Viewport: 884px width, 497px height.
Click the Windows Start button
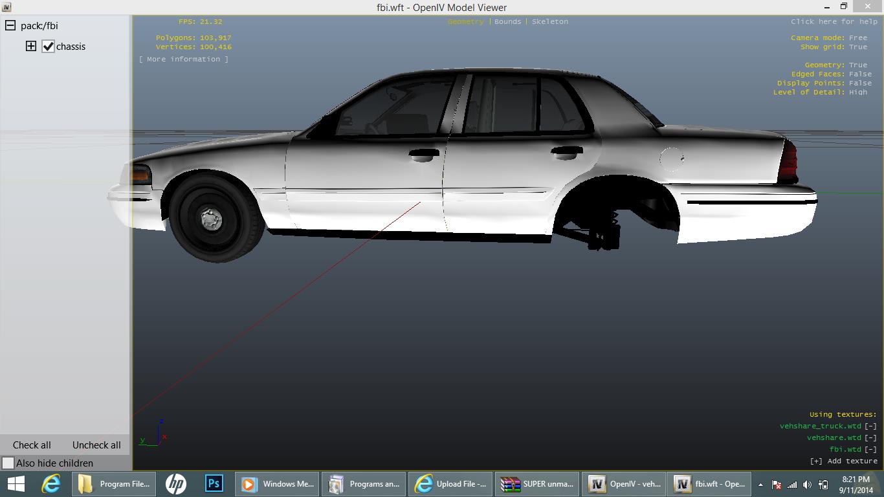tap(16, 484)
